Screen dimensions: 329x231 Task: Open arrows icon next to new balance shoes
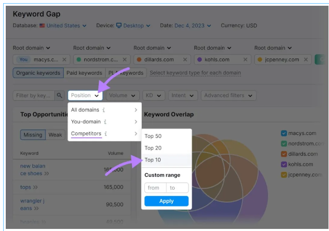pos(47,174)
